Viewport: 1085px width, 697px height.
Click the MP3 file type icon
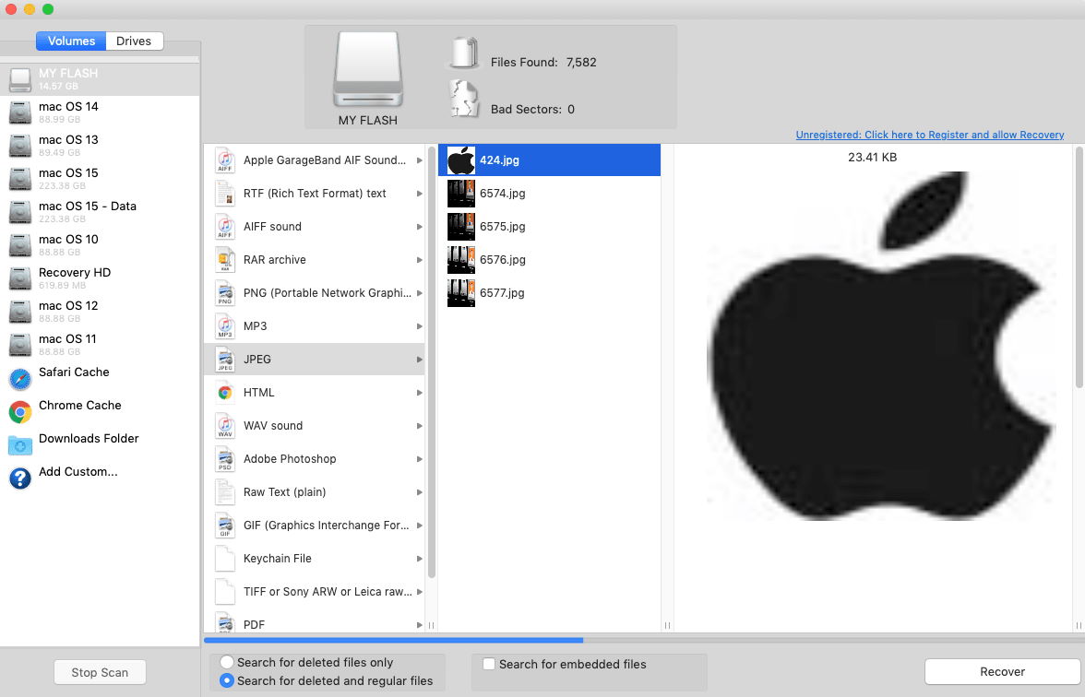point(225,326)
